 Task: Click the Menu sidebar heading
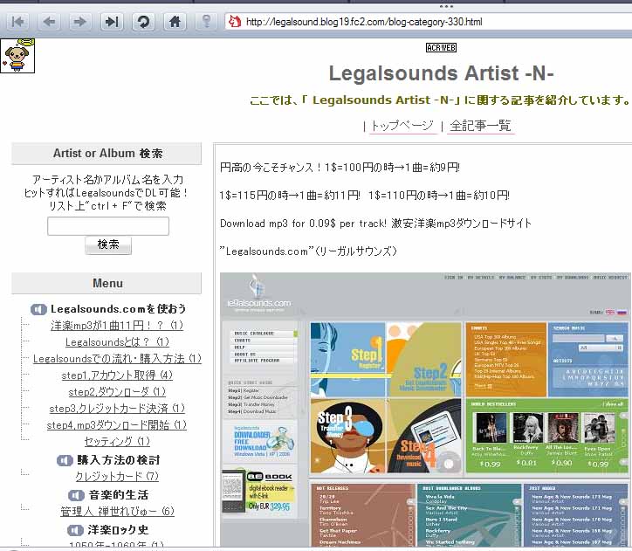[106, 283]
